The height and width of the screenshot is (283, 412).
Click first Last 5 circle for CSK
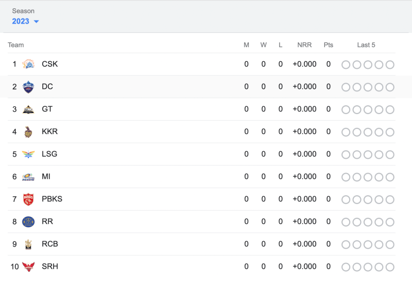346,65
